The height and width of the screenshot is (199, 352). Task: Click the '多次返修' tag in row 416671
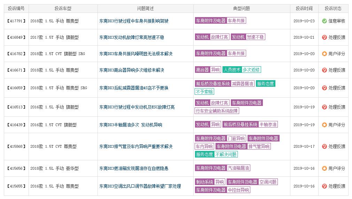(251, 70)
